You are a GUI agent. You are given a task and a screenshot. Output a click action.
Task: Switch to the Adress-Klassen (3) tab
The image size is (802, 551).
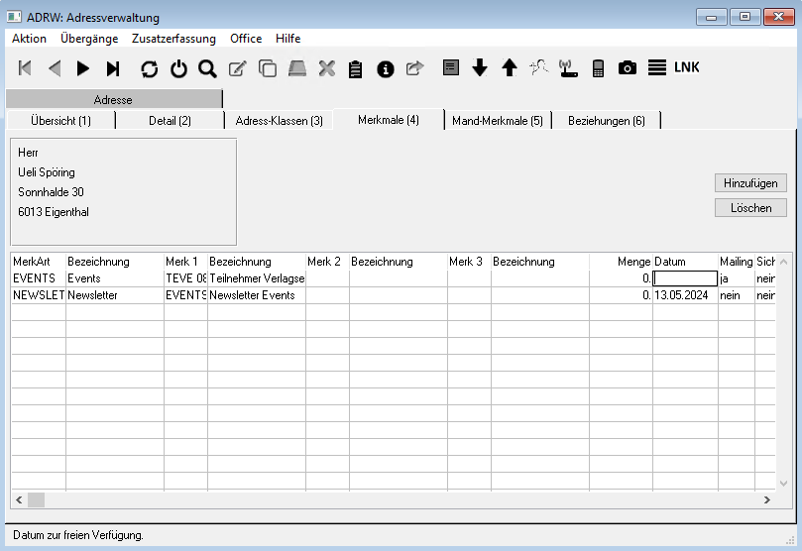[x=279, y=121]
